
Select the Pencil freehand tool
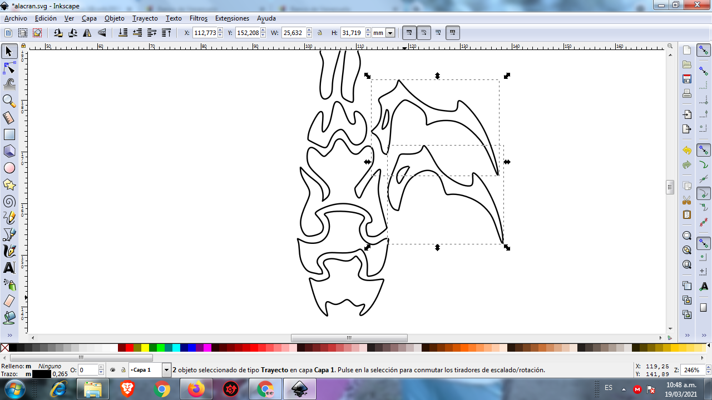click(9, 218)
